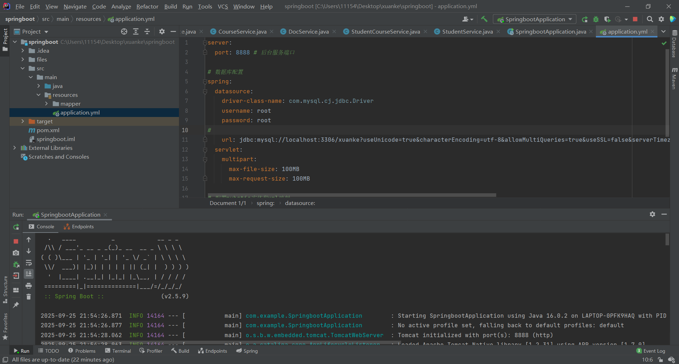Image resolution: width=679 pixels, height=364 pixels.
Task: Rerun application in Run panel
Action: tap(16, 227)
